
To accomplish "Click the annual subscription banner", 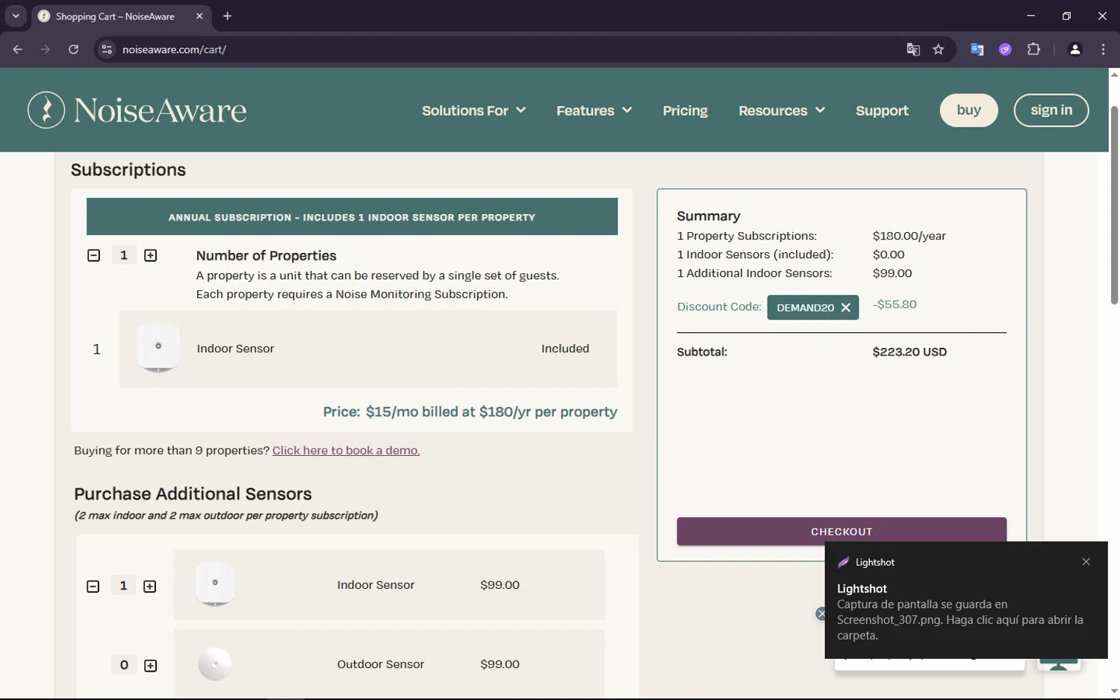I will coord(352,216).
